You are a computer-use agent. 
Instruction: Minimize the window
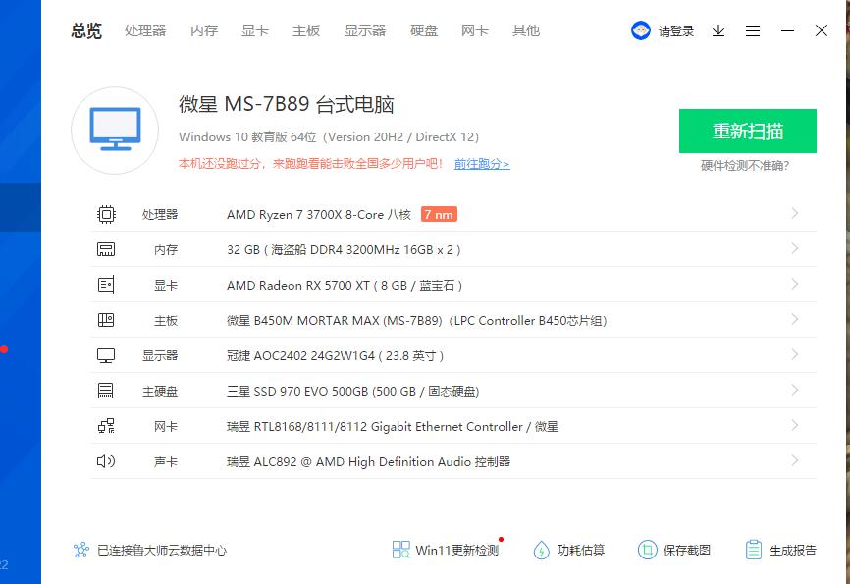(787, 30)
